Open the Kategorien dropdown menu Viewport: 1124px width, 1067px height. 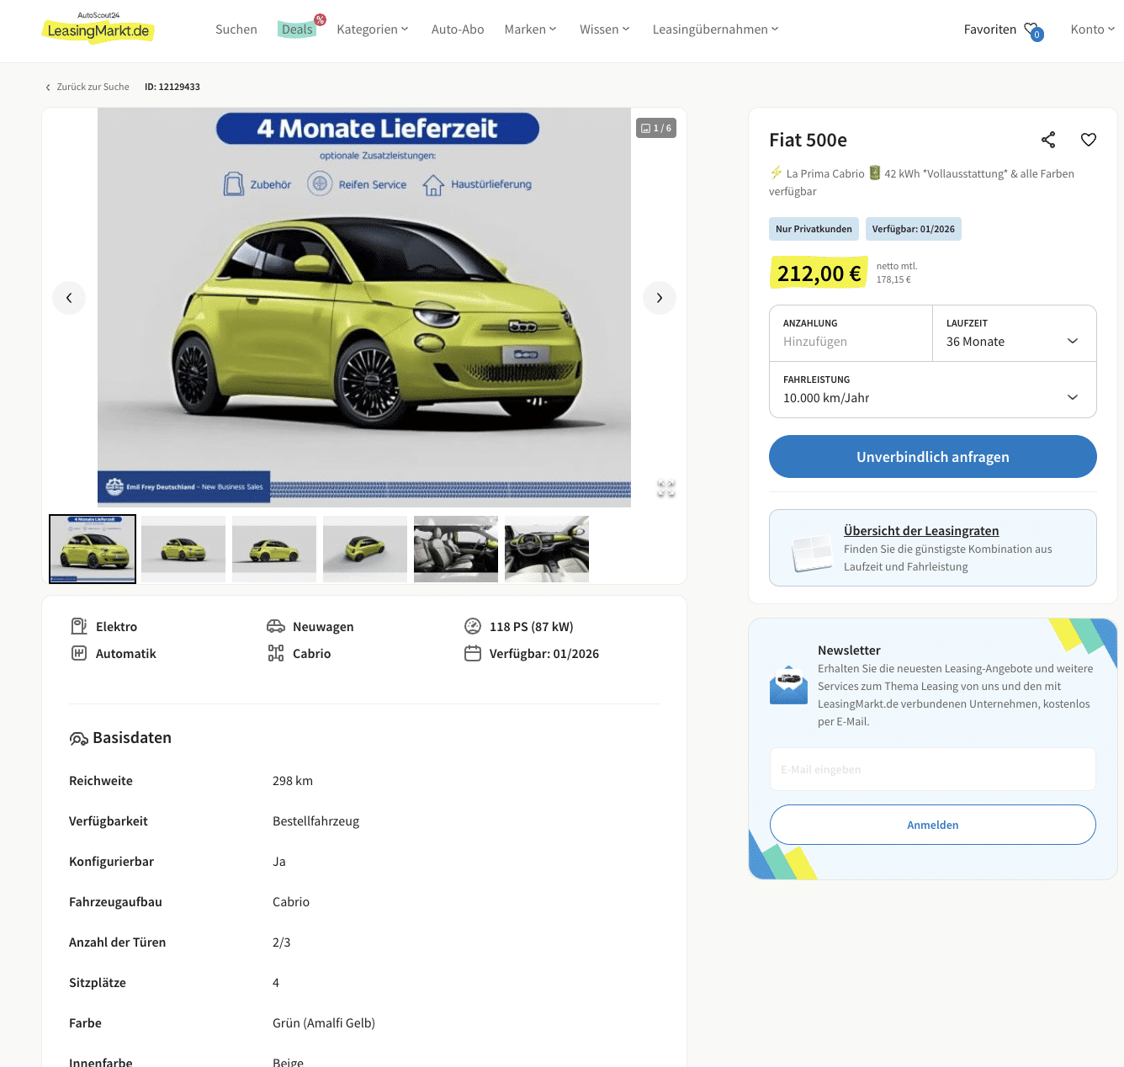(373, 29)
